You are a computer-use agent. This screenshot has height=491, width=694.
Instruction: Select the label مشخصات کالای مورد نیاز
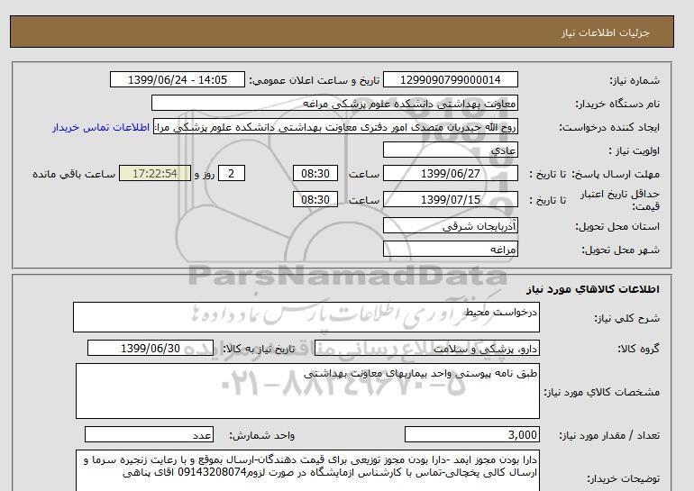click(x=602, y=392)
